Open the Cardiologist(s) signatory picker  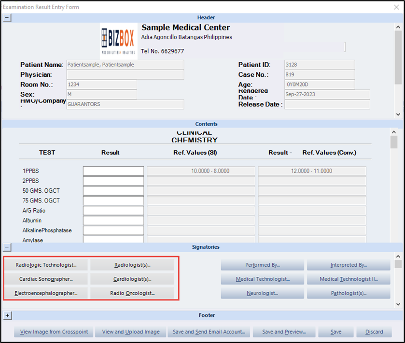point(132,279)
